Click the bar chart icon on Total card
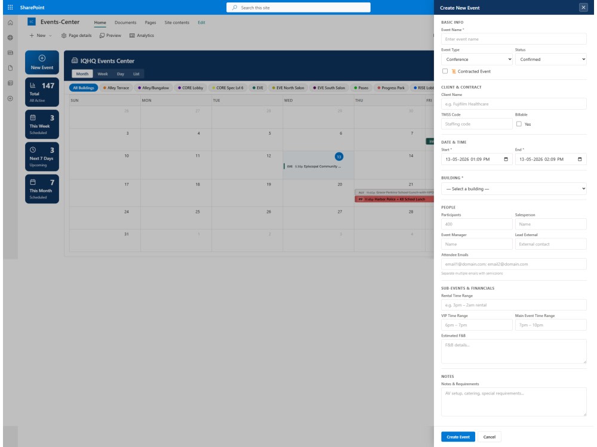This screenshot has width=597, height=447. point(33,85)
